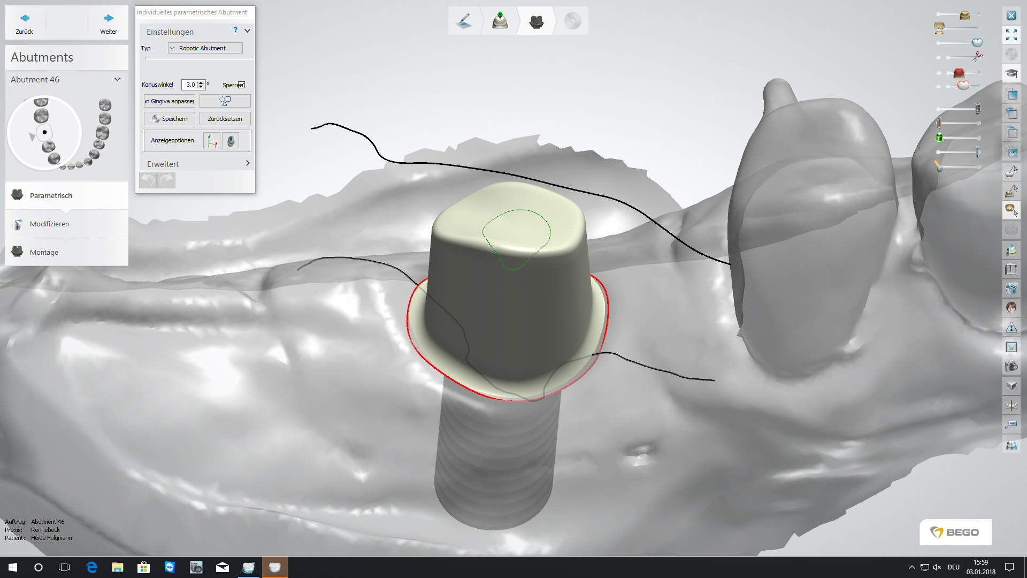Toggle the Sperren checkbox

pos(242,85)
